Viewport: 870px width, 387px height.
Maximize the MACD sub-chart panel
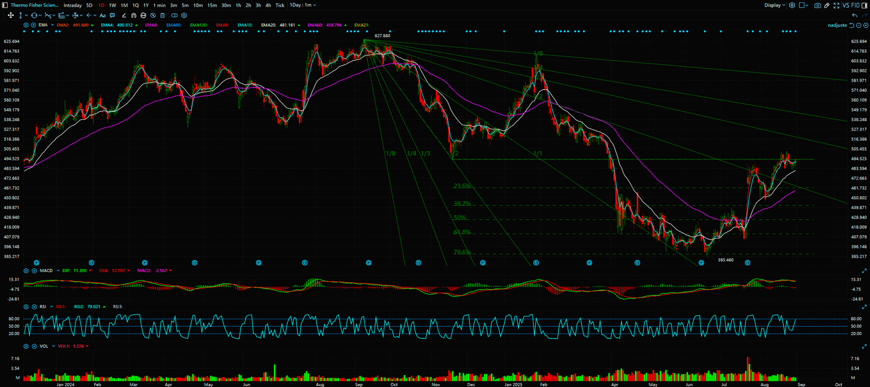coord(864,271)
